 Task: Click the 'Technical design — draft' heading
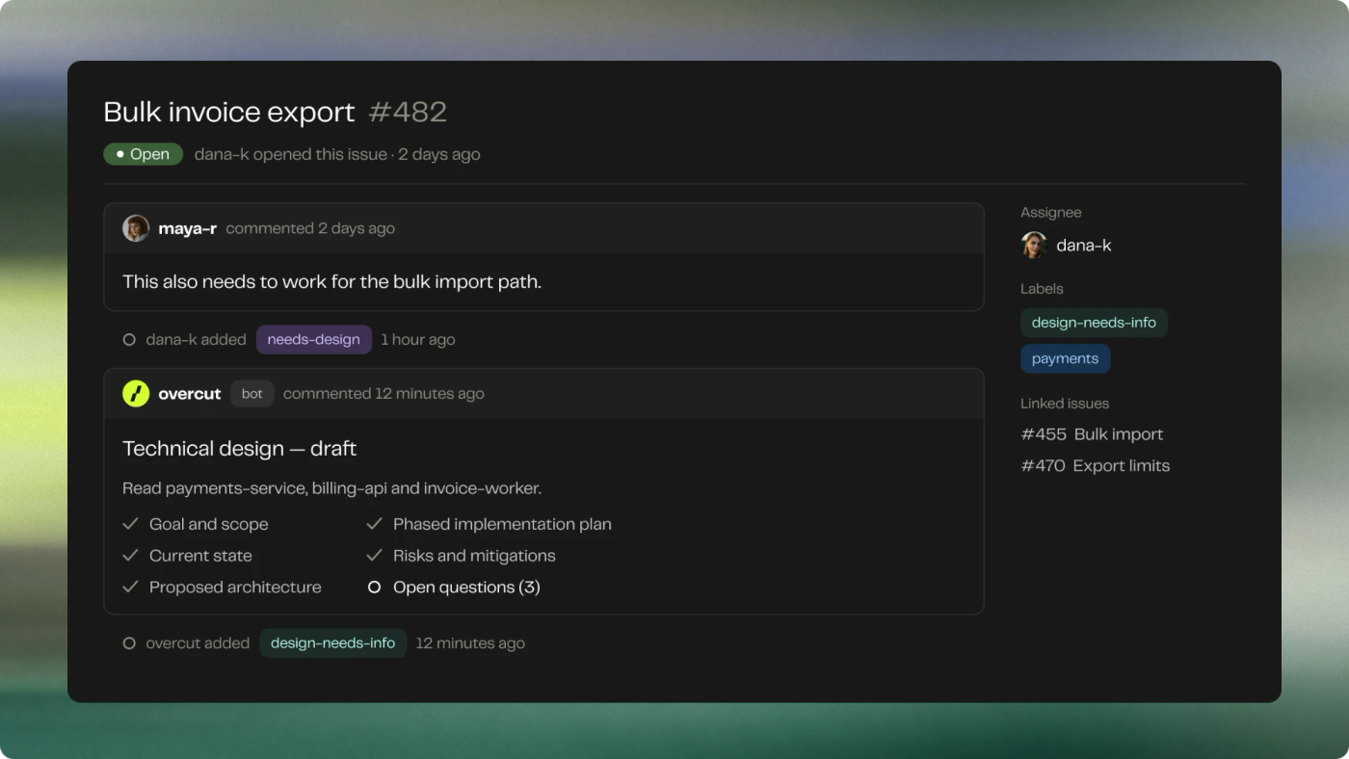tap(239, 449)
